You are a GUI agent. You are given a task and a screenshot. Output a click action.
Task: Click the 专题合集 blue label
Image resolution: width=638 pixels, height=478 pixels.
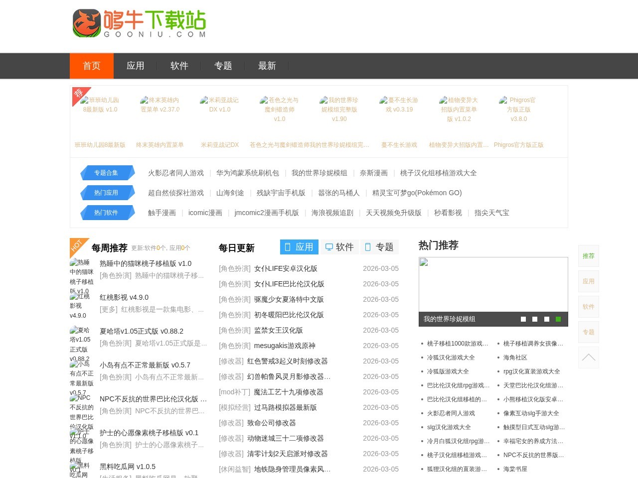[106, 173]
